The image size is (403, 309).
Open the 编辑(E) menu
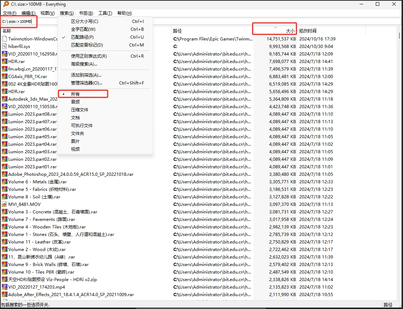tap(28, 13)
